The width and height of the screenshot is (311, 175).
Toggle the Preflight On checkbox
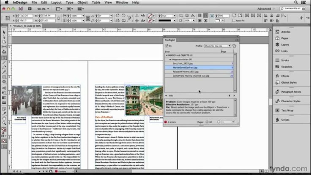click(x=167, y=46)
